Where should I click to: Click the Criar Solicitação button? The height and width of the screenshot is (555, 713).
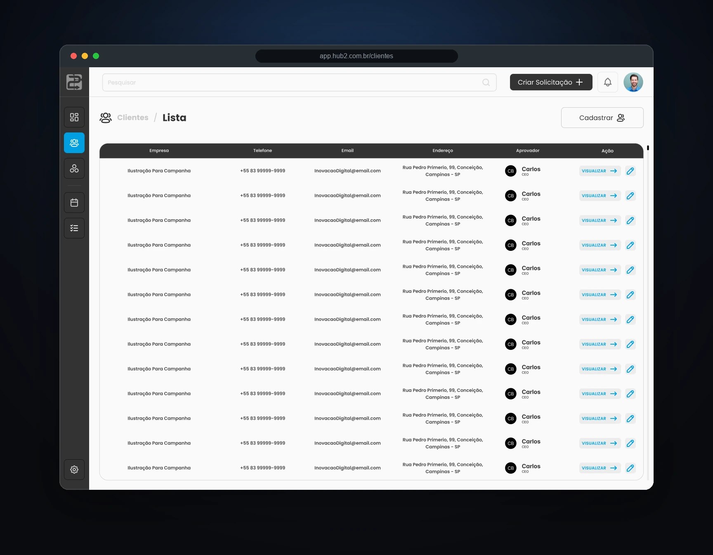coord(551,82)
